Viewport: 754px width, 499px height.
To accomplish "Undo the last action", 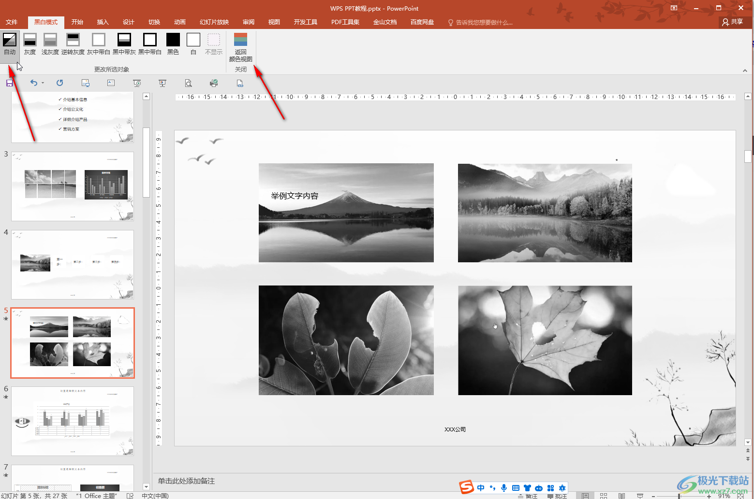I will click(33, 83).
